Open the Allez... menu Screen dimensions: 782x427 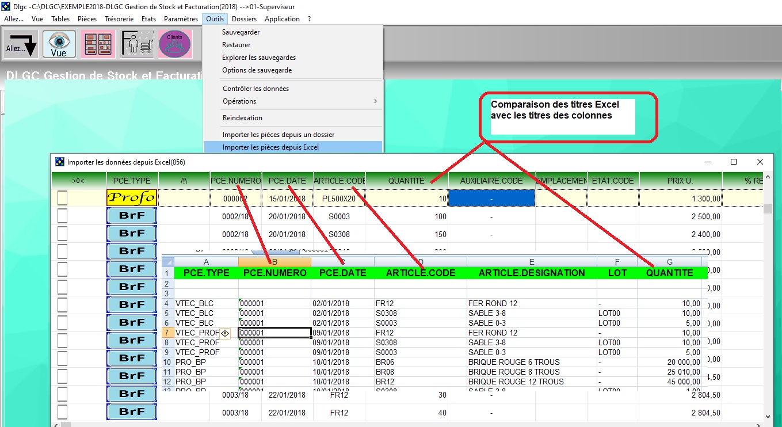(14, 19)
